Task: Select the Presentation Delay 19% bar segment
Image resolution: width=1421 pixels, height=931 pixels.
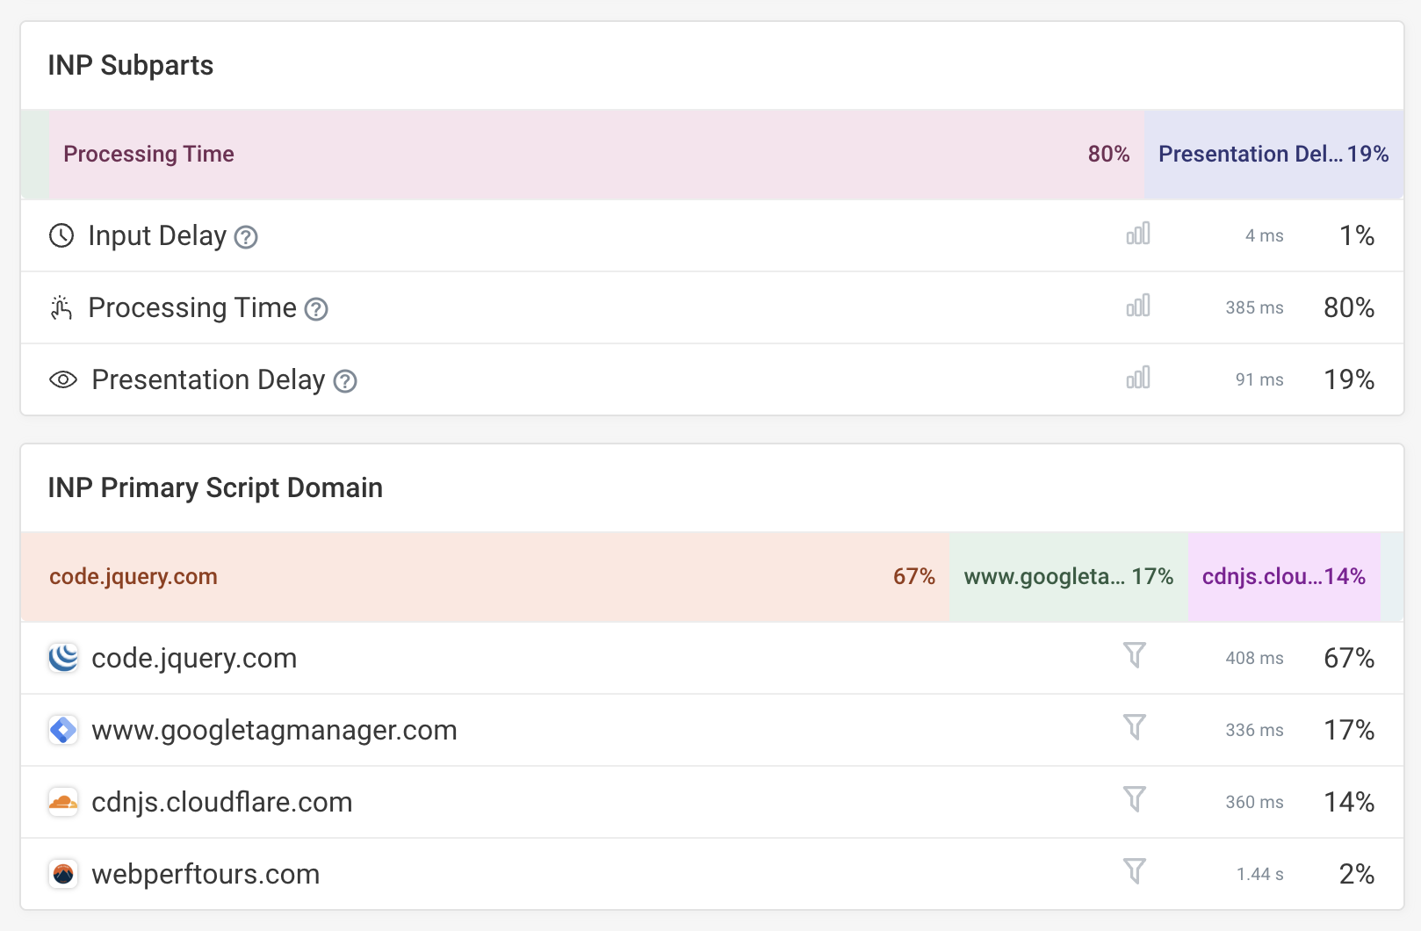Action: [x=1273, y=155]
